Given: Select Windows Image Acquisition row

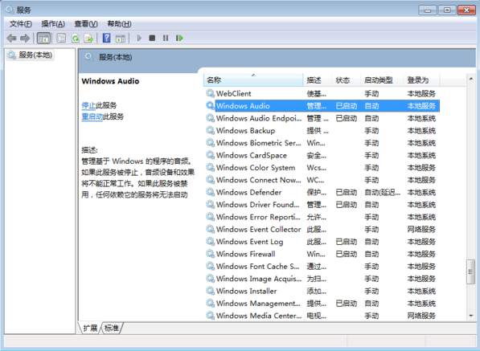Looking at the screenshot, I should click(x=322, y=279).
